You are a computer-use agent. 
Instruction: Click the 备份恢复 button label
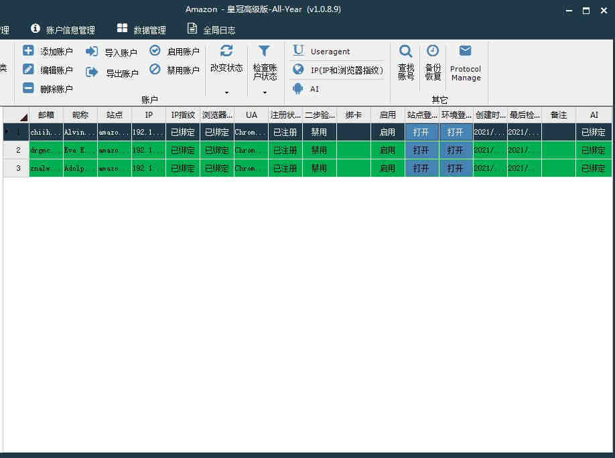[x=433, y=72]
